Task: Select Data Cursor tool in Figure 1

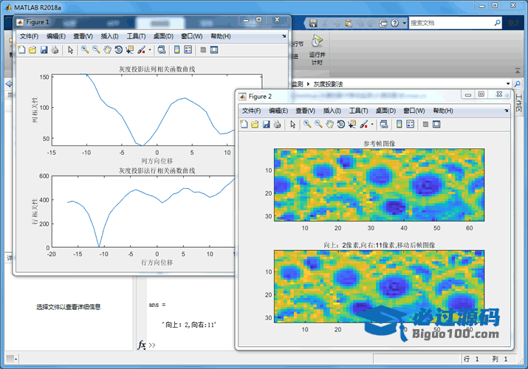Action: point(129,50)
